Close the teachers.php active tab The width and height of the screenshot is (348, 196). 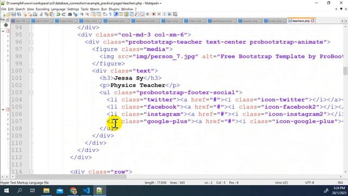click(313, 21)
